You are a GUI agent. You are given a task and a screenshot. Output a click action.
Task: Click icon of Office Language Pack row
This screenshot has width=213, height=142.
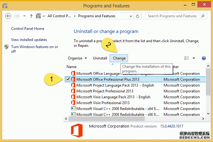click(73, 73)
